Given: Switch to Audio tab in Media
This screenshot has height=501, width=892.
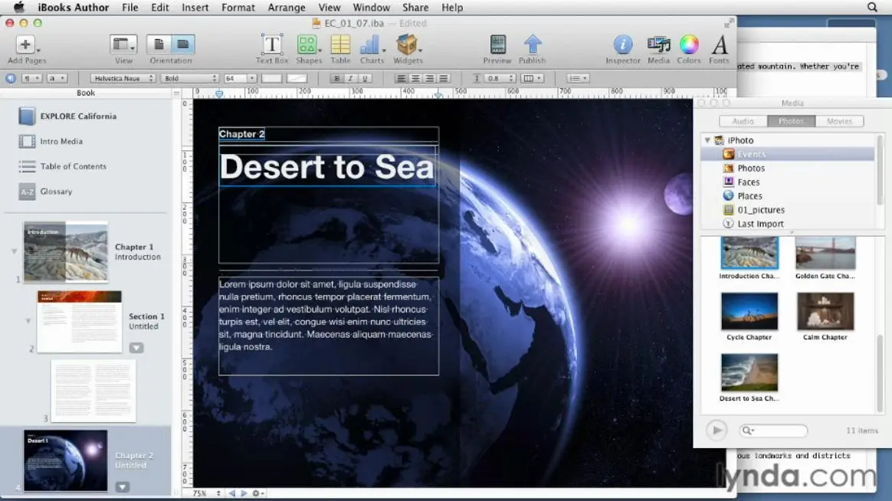Looking at the screenshot, I should [743, 121].
